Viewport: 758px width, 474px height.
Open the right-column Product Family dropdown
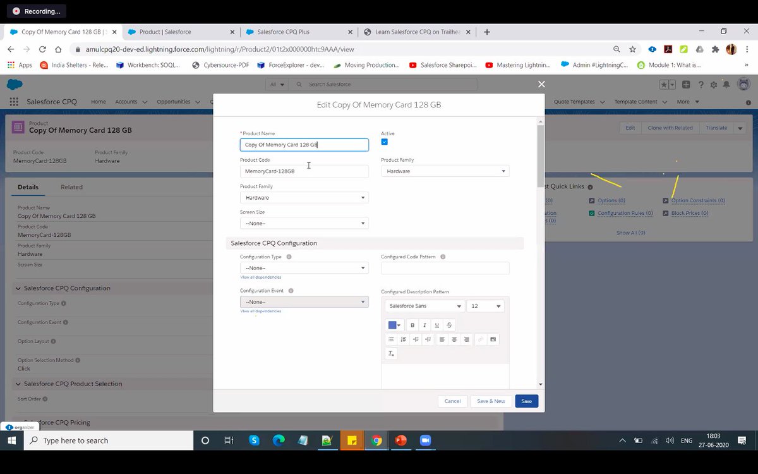point(445,171)
